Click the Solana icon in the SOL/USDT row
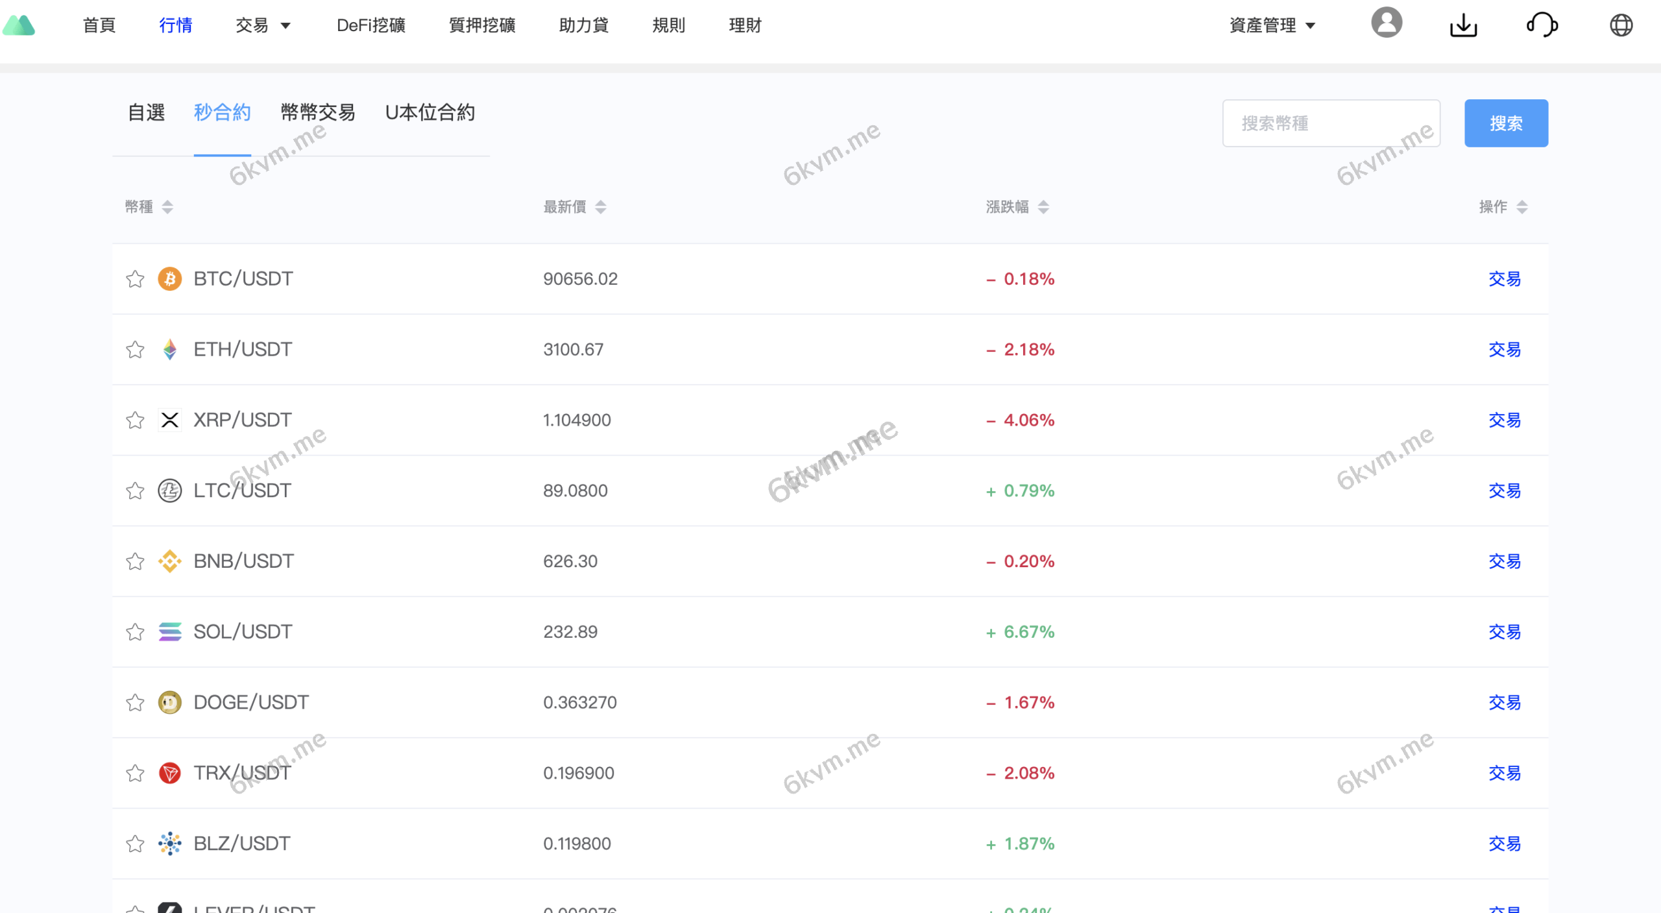1661x913 pixels. click(169, 631)
